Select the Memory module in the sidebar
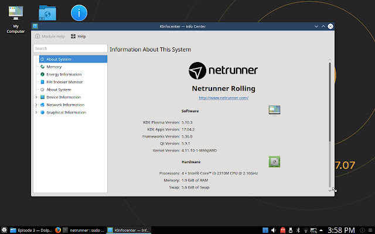 [x=54, y=67]
